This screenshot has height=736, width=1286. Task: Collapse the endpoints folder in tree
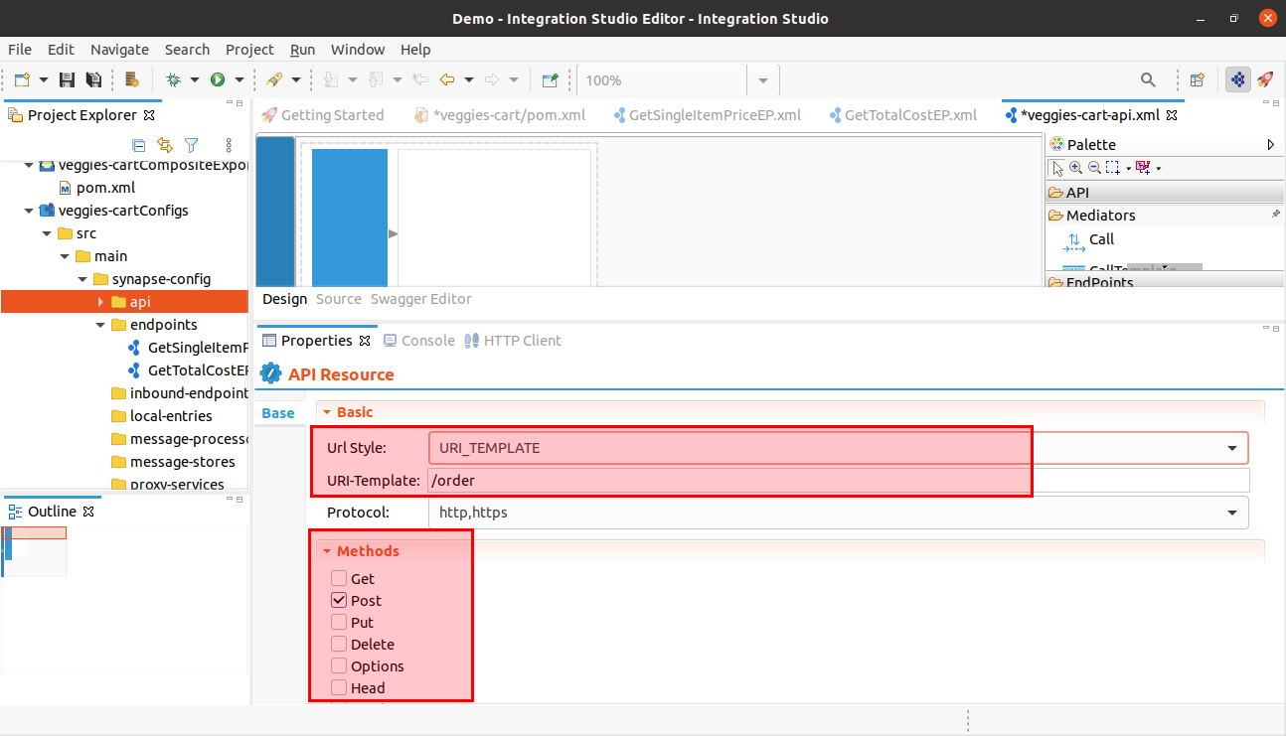[x=100, y=325]
